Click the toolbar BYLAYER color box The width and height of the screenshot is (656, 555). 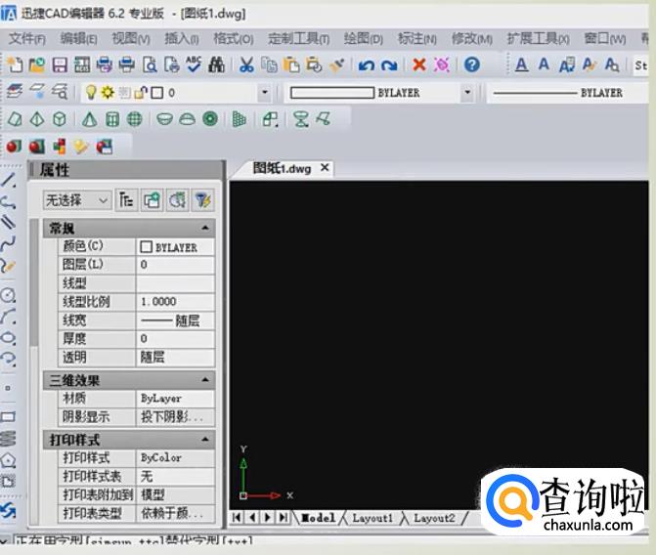pos(332,93)
